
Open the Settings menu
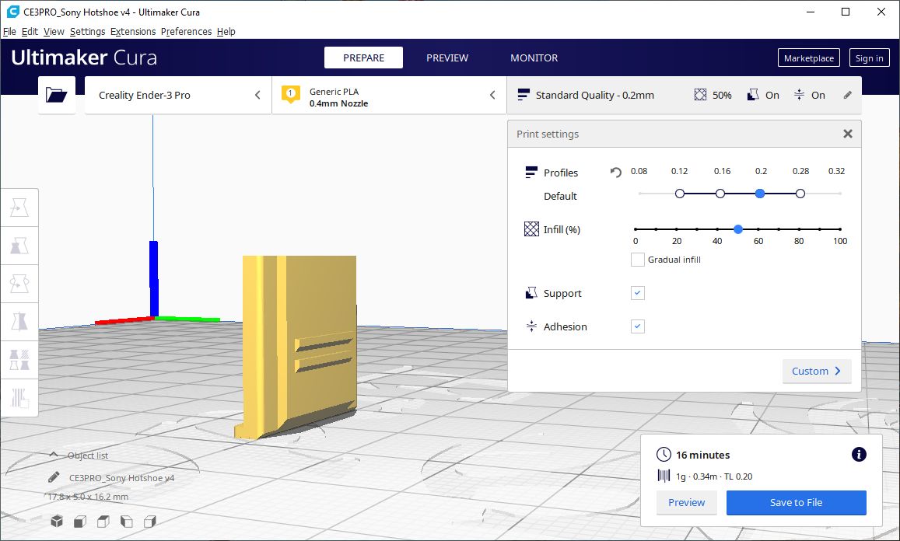point(87,32)
